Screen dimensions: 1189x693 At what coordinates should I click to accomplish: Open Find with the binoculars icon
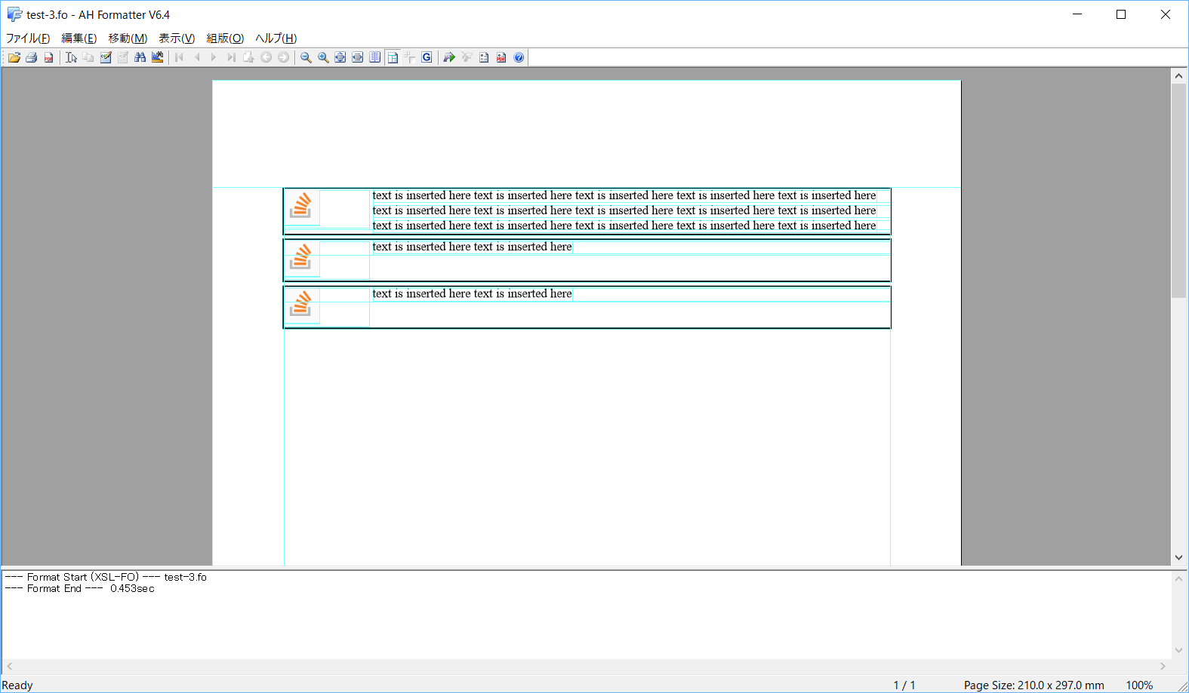click(140, 57)
